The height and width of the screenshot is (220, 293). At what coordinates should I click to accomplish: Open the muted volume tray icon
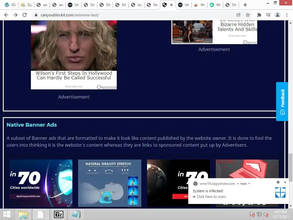(x=266, y=214)
